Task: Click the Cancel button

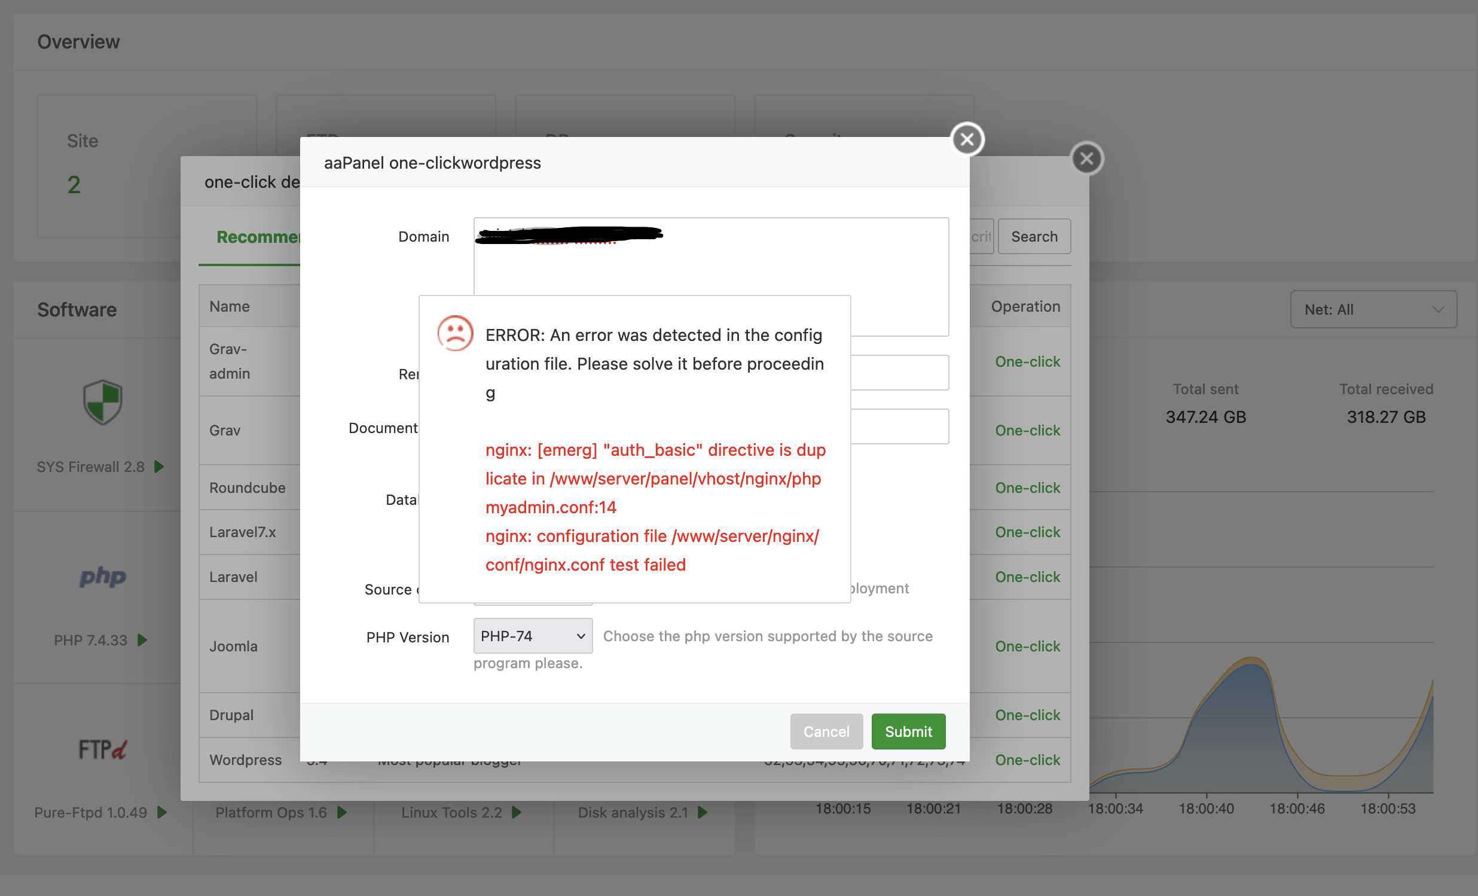Action: point(826,731)
